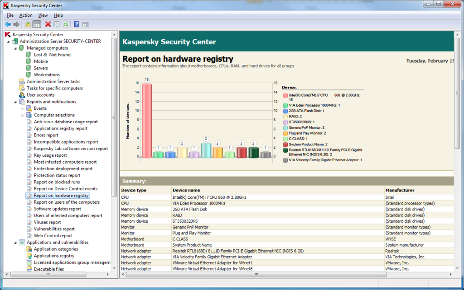Click the VIA Eden Processor 1000MHz cell

pyautogui.click(x=278, y=203)
